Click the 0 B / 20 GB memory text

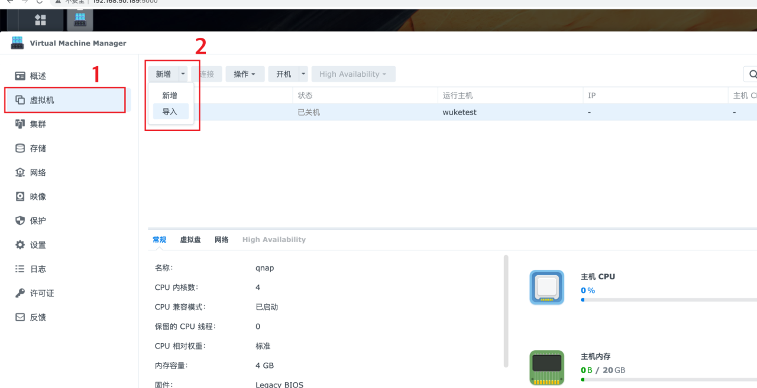[603, 370]
